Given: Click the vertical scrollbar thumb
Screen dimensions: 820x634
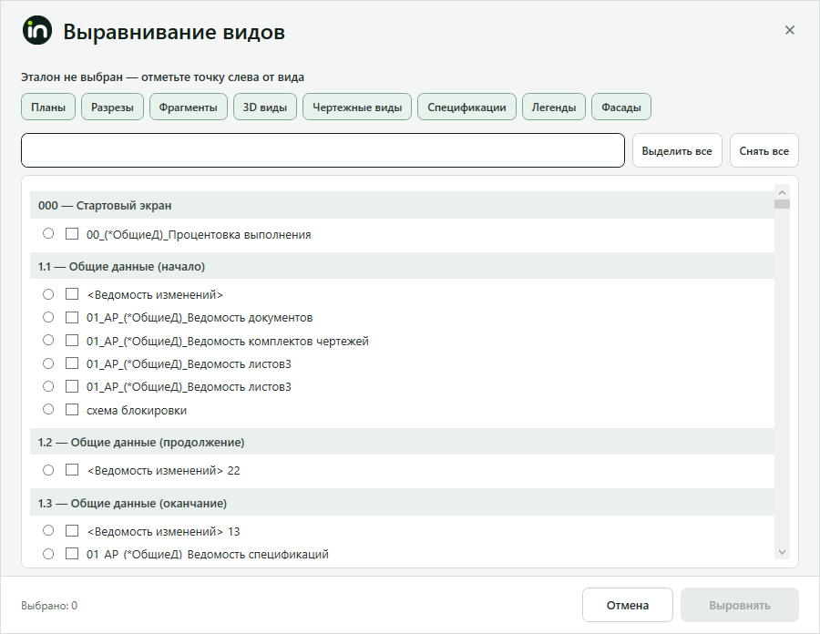Looking at the screenshot, I should pos(782,204).
